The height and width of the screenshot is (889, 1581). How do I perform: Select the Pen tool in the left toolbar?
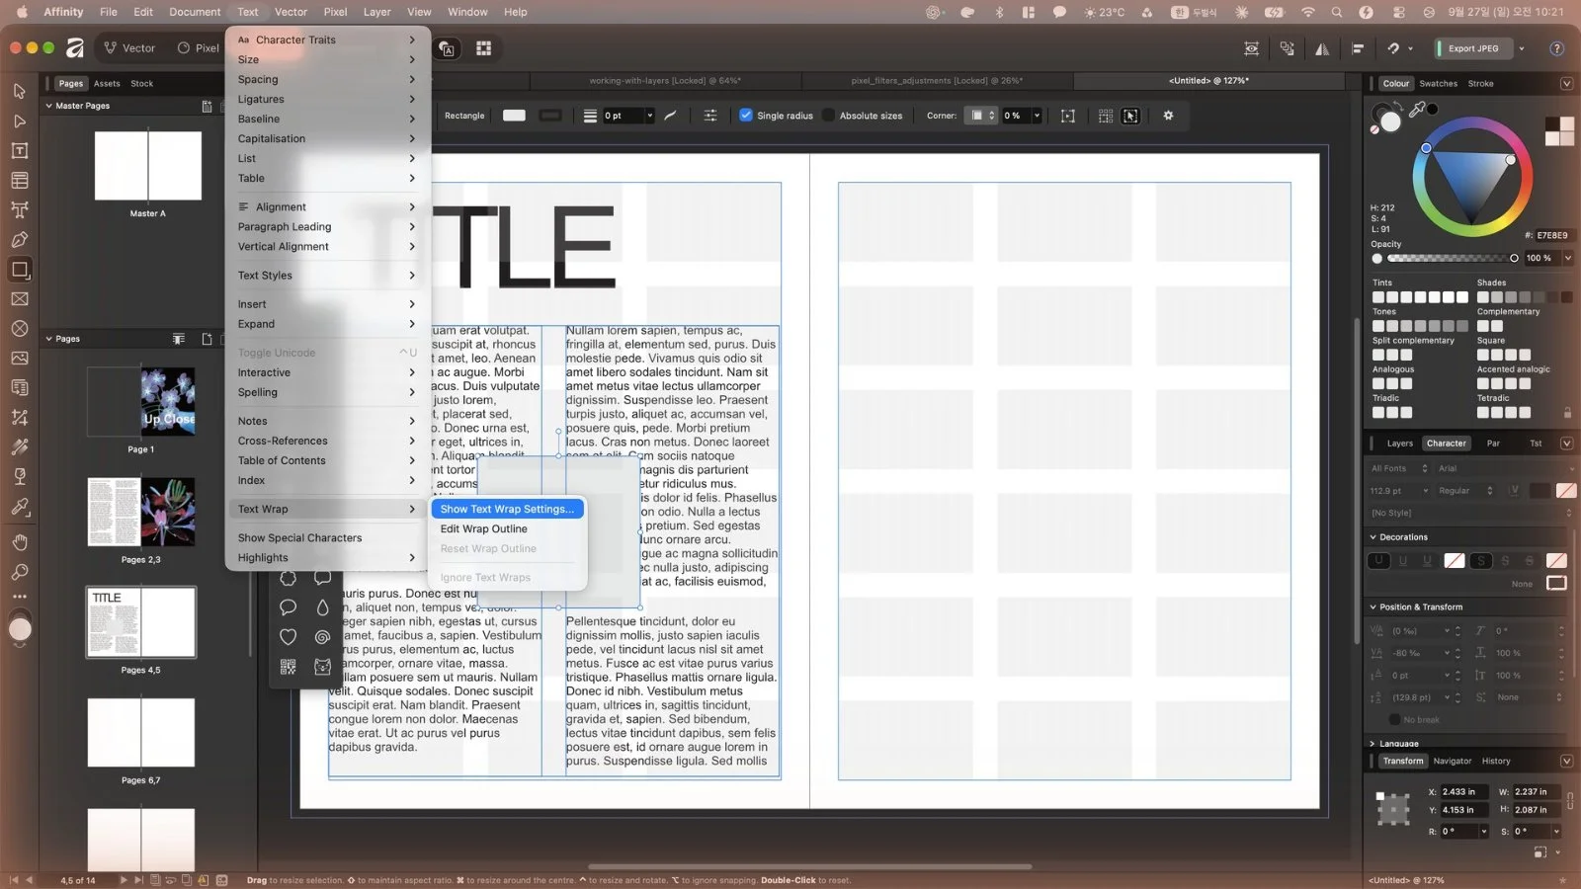point(19,240)
